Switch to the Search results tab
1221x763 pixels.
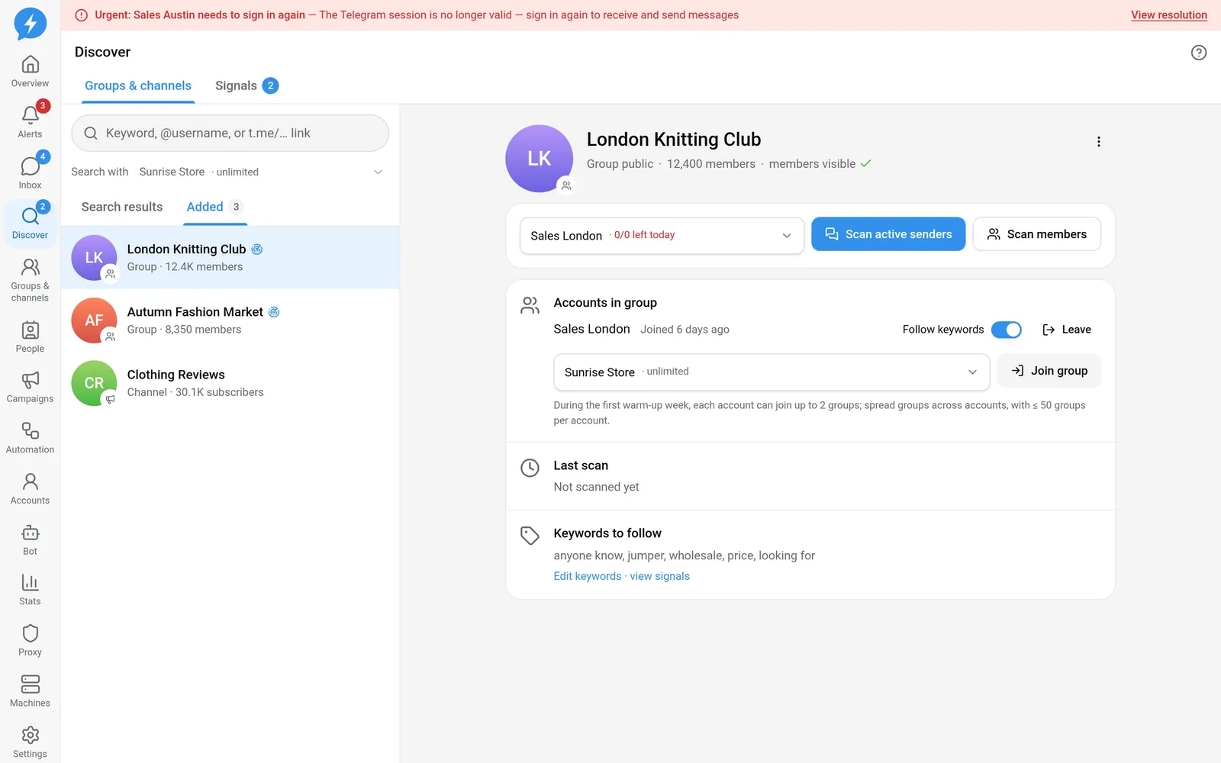click(x=122, y=207)
